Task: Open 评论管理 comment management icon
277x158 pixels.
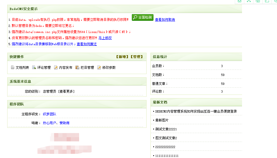Action: (34, 67)
